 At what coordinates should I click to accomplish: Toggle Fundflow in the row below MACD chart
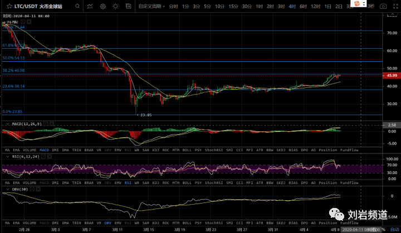point(349,150)
